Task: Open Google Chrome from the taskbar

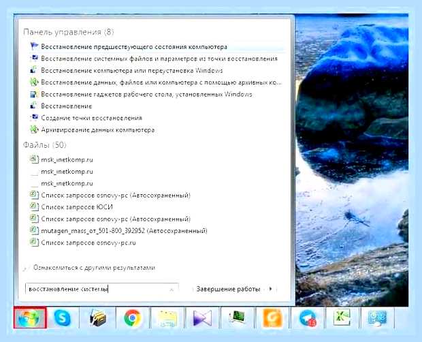Action: tap(133, 318)
